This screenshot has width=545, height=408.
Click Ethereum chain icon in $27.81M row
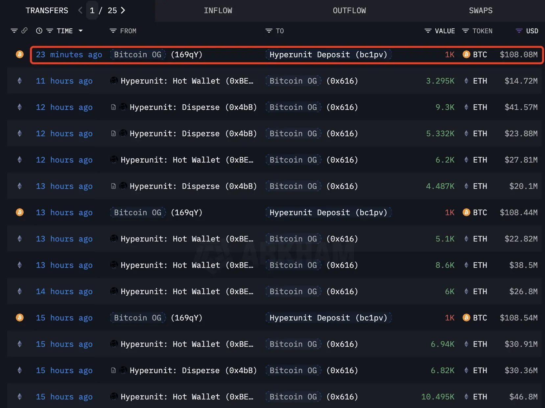pyautogui.click(x=20, y=160)
